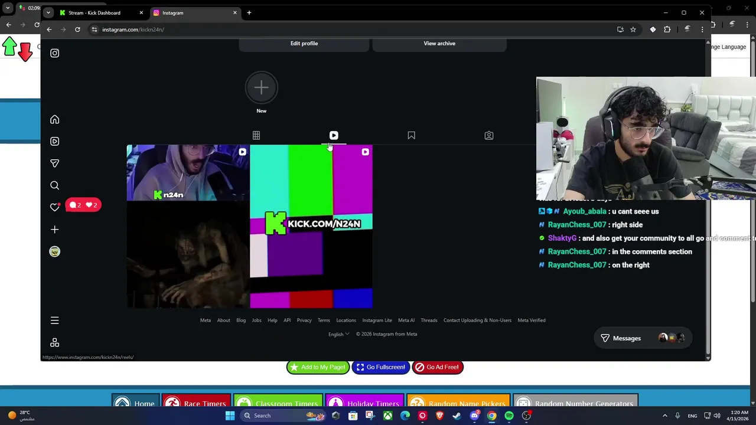
Task: Switch to the Stream - Kick Dashboard tab
Action: click(x=100, y=12)
